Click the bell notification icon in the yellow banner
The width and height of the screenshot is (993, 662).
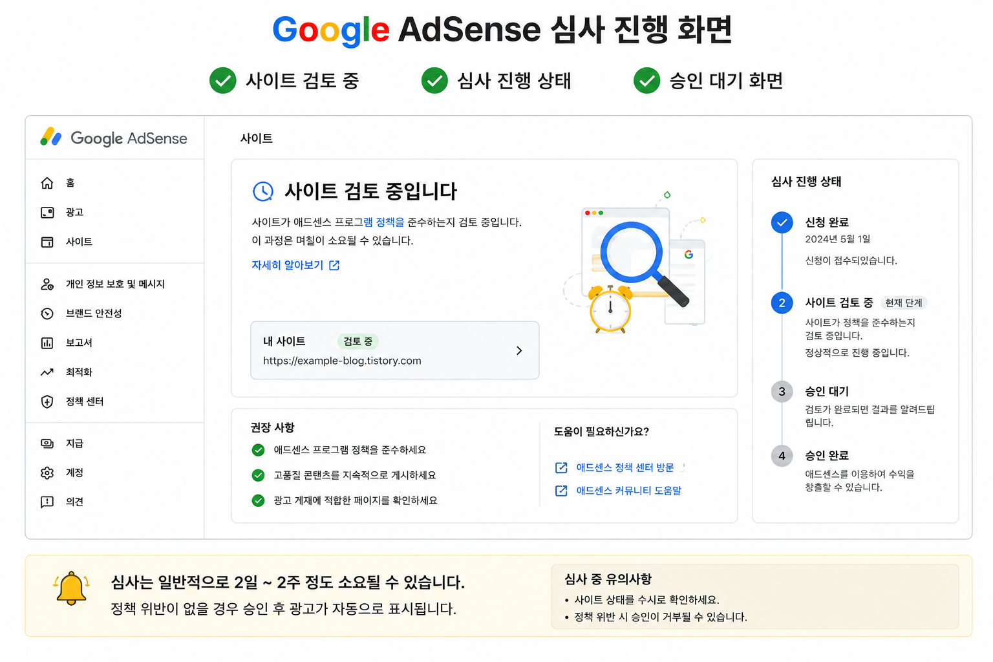(x=71, y=588)
